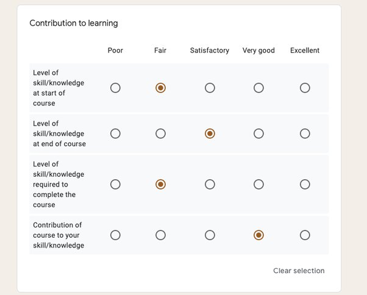This screenshot has height=295, width=367.
Task: Pick Poor for contribution of course row
Action: pos(115,235)
